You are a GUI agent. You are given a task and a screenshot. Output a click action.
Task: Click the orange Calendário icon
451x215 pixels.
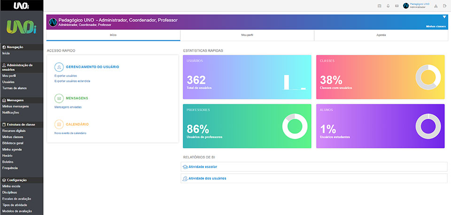[x=59, y=124]
